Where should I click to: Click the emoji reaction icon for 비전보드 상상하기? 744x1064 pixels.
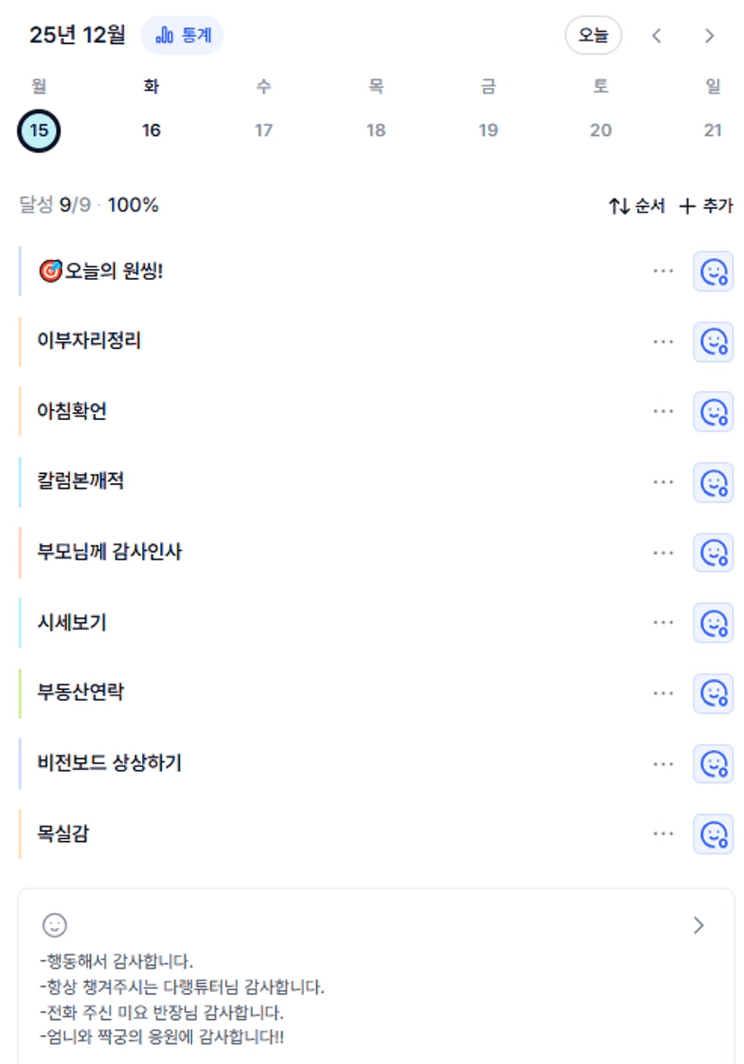[713, 764]
